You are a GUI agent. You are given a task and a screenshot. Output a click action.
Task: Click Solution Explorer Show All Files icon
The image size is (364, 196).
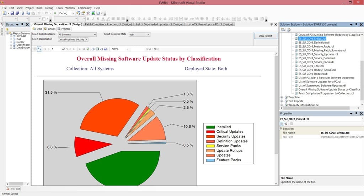[289, 30]
